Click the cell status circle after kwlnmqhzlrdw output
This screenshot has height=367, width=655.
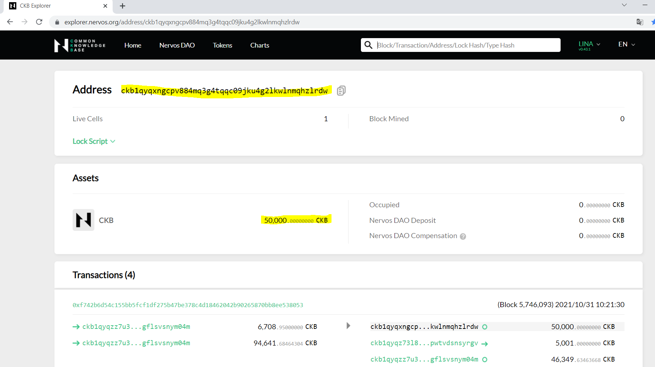point(485,327)
